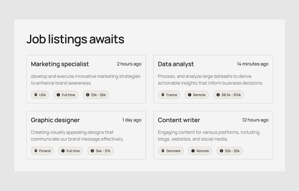Click the Job listings awaits heading
The height and width of the screenshot is (191, 299).
75,39
